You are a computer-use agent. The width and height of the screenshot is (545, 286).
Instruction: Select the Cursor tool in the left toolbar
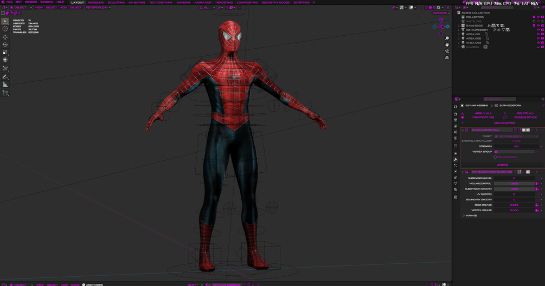(5, 29)
